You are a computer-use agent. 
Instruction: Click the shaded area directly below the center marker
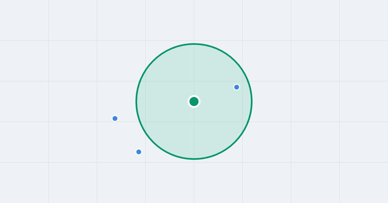194,132
